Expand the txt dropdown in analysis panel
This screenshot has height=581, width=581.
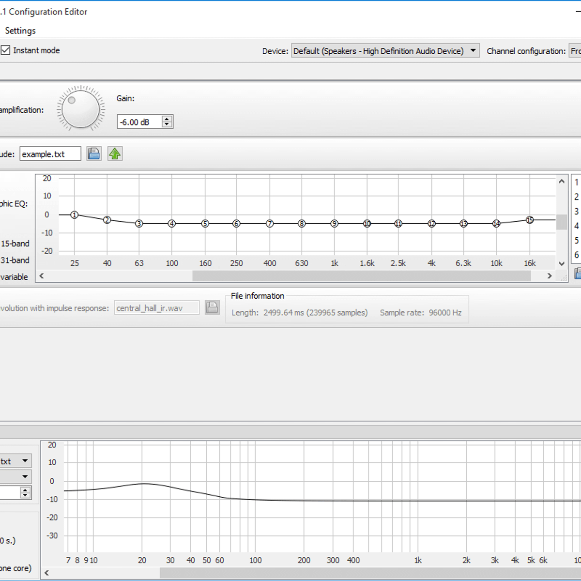click(x=25, y=461)
